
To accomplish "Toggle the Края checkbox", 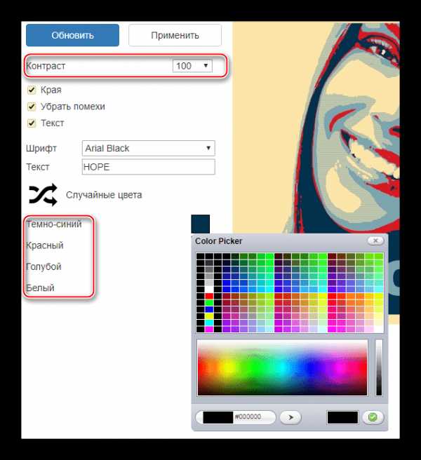I will pyautogui.click(x=32, y=90).
